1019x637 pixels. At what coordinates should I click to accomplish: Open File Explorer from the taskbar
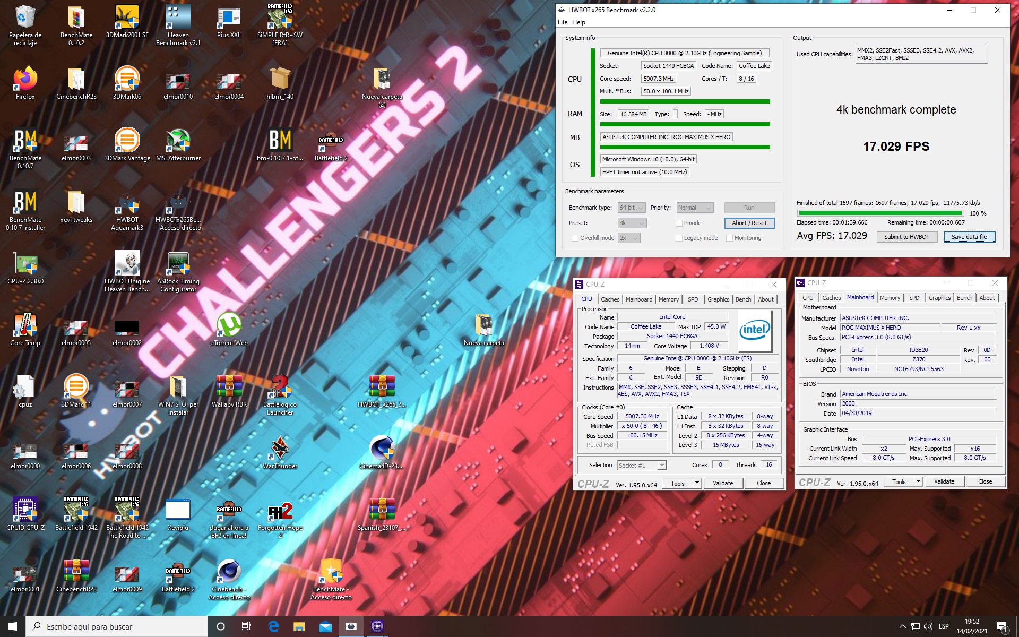click(299, 626)
